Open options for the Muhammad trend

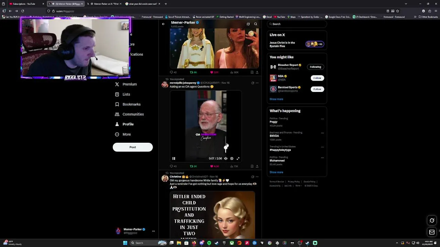[x=322, y=158]
